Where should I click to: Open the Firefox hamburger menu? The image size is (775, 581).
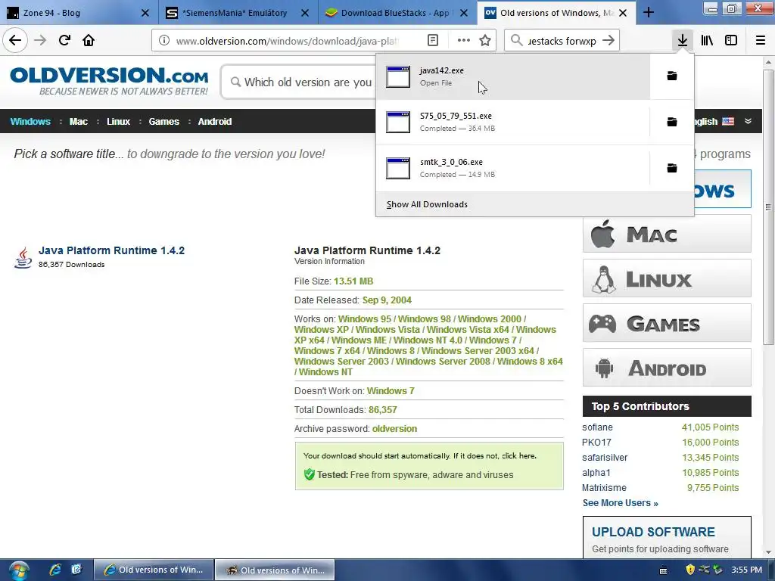point(761,41)
